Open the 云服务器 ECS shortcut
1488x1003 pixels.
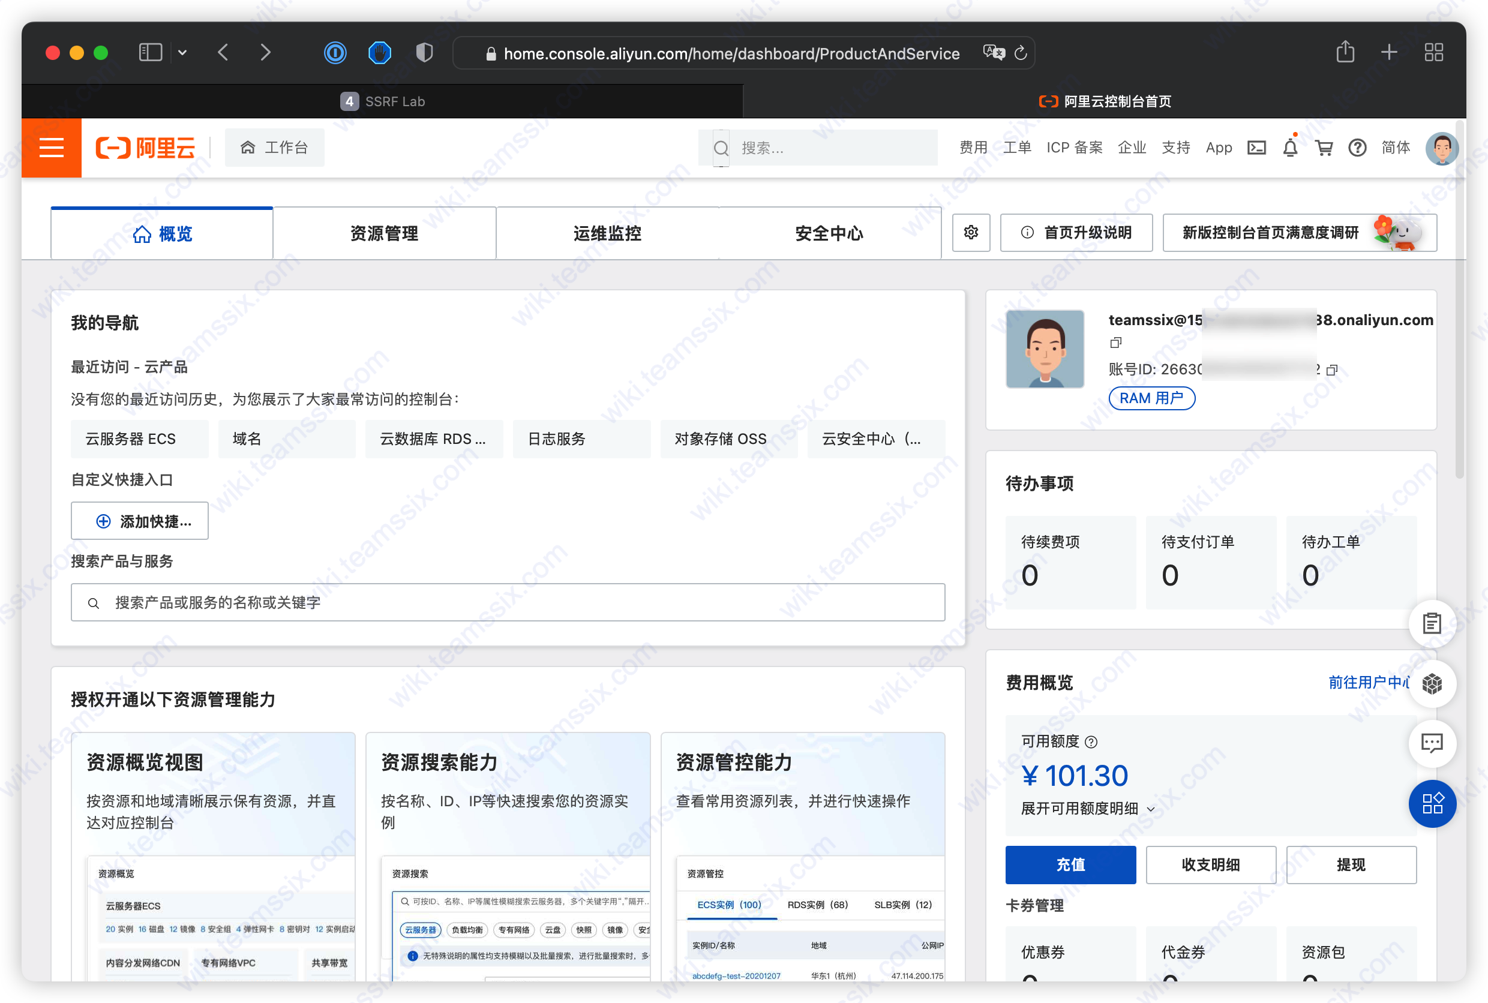pyautogui.click(x=139, y=439)
